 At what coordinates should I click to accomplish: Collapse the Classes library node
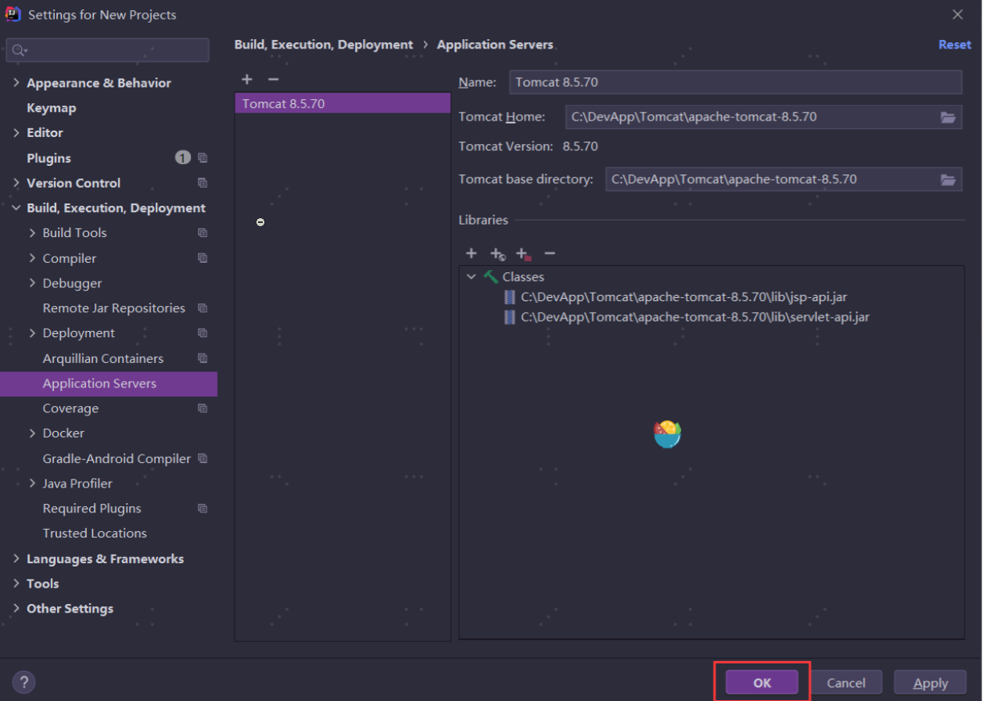click(472, 277)
